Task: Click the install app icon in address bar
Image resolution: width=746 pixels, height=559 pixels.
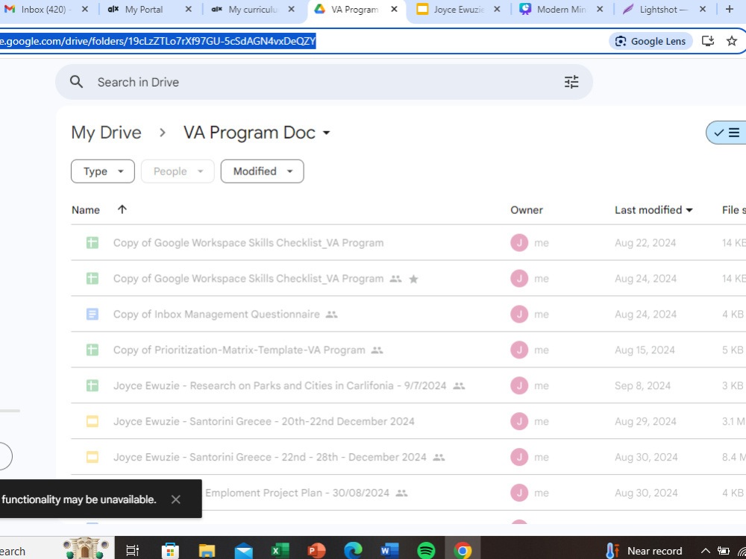Action: click(708, 41)
